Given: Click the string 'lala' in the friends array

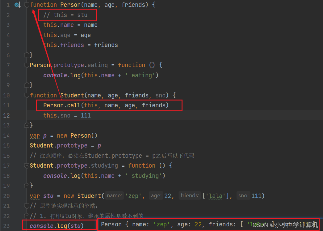Looking at the screenshot, I should (216, 196).
